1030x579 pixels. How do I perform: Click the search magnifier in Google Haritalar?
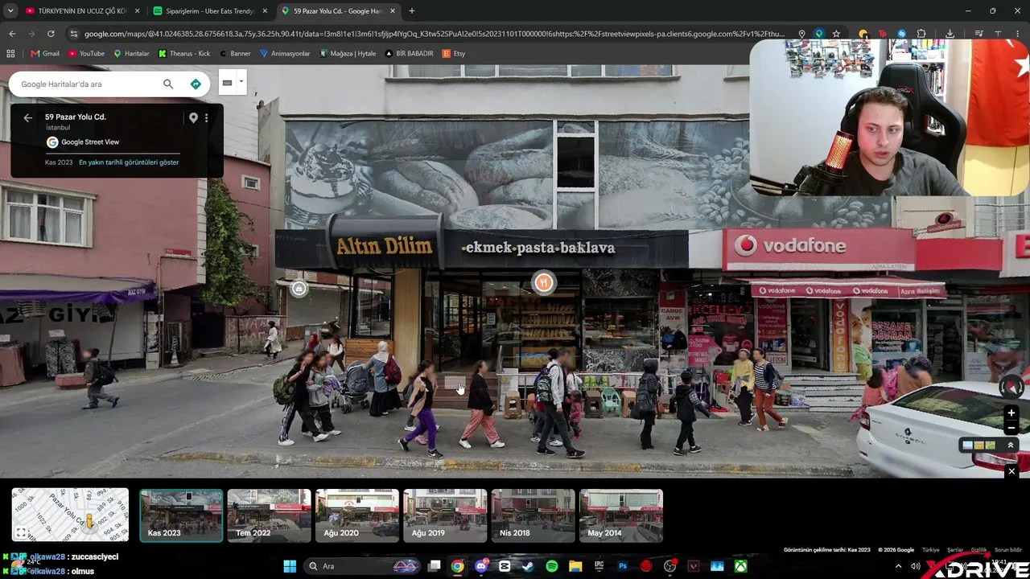point(168,84)
